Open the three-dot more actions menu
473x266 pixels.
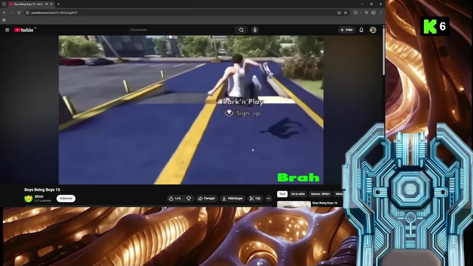tap(269, 198)
